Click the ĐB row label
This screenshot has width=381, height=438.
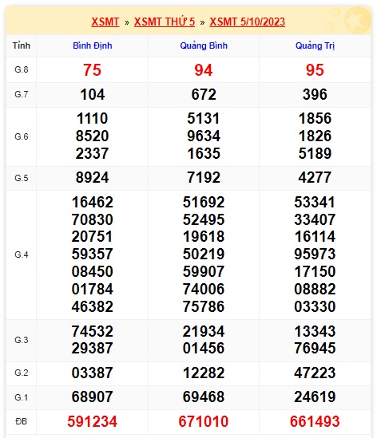coord(22,421)
